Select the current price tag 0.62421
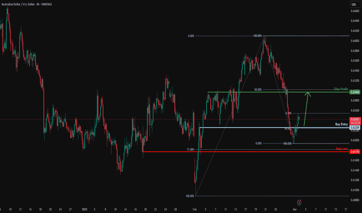The image size is (362, 213). point(355,119)
